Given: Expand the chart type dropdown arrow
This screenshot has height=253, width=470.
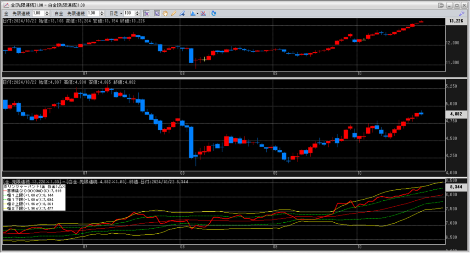Looking at the screenshot, I should (x=197, y=13).
